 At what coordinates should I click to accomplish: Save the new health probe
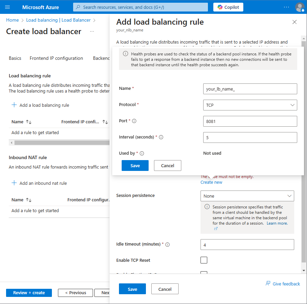[135, 166]
